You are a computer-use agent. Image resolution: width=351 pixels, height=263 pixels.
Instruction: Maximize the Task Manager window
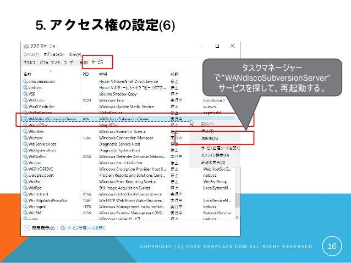[x=217, y=46]
